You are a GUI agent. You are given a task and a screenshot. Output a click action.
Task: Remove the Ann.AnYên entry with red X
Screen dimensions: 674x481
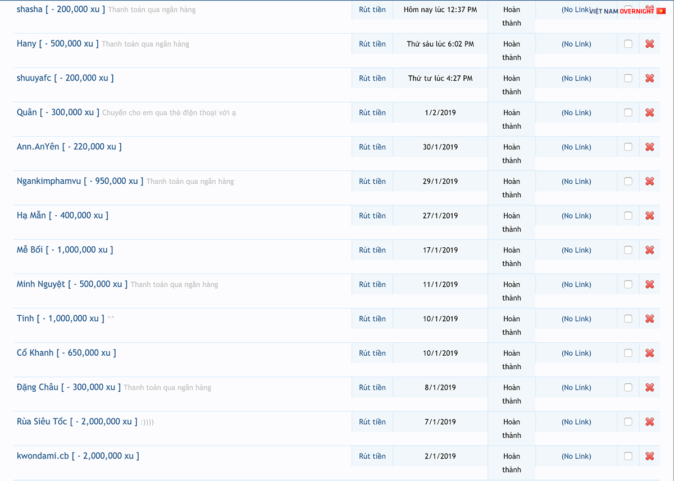[650, 147]
